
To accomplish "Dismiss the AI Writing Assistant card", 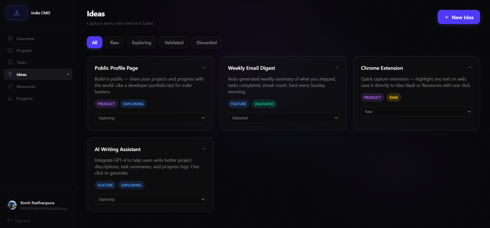I will click(204, 149).
